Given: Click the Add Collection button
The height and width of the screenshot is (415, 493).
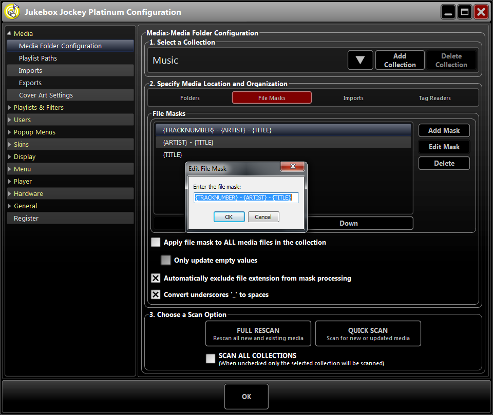Looking at the screenshot, I should (400, 60).
